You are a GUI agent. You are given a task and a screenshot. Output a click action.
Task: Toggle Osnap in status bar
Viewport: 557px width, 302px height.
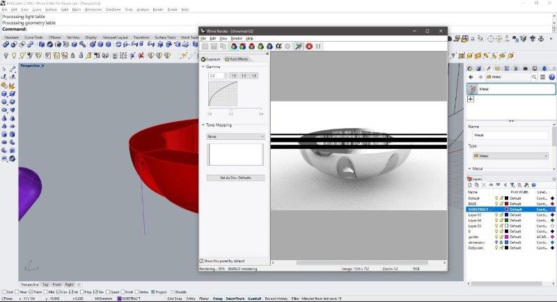(x=217, y=299)
